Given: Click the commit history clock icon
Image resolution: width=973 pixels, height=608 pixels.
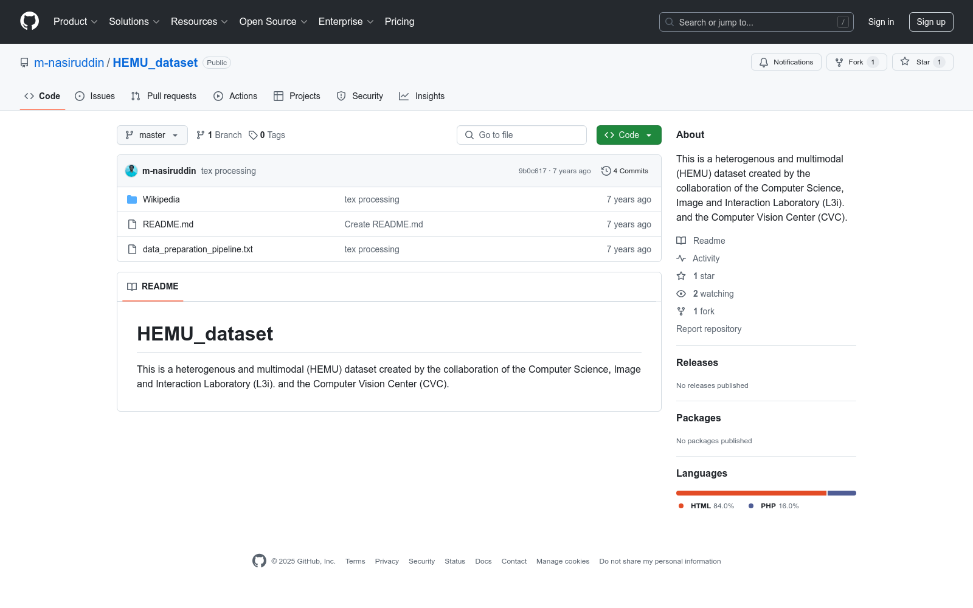Looking at the screenshot, I should 606,171.
